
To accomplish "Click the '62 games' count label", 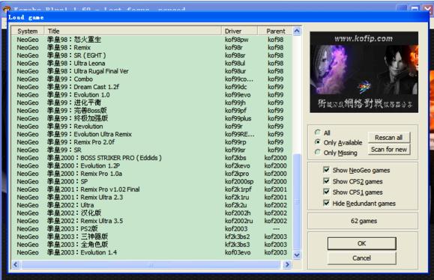I will click(x=364, y=221).
